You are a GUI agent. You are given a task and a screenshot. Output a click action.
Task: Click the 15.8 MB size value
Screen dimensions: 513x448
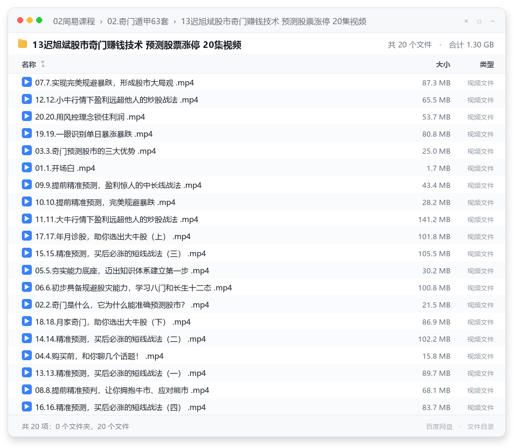[436, 356]
